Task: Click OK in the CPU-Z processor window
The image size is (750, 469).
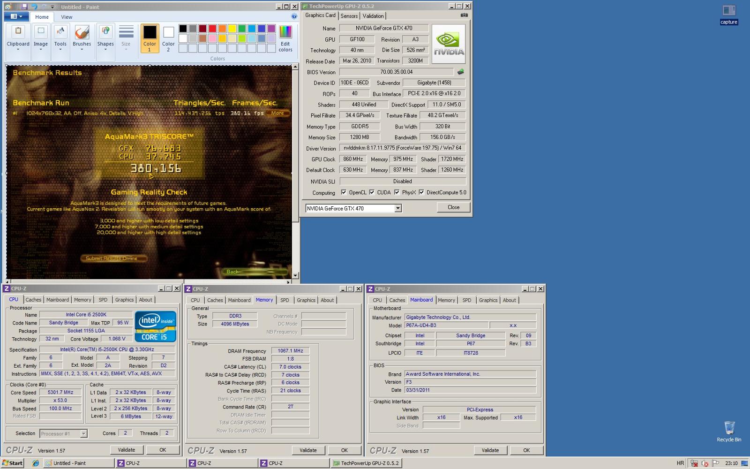Action: coord(163,450)
